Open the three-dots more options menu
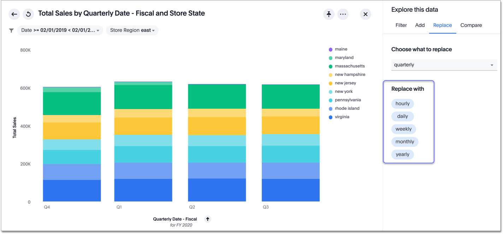 pos(343,14)
